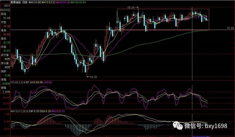Click the magenta J:62.62 value
The height and width of the screenshot is (137, 235).
tap(48, 83)
